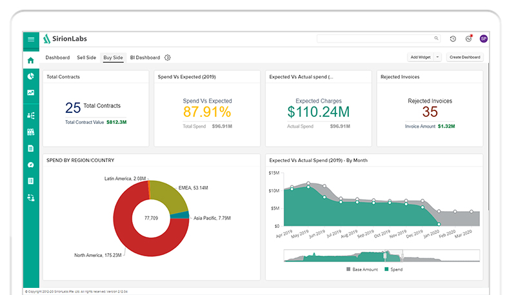The height and width of the screenshot is (295, 516).
Task: Click the search magnifier icon
Action: click(436, 39)
